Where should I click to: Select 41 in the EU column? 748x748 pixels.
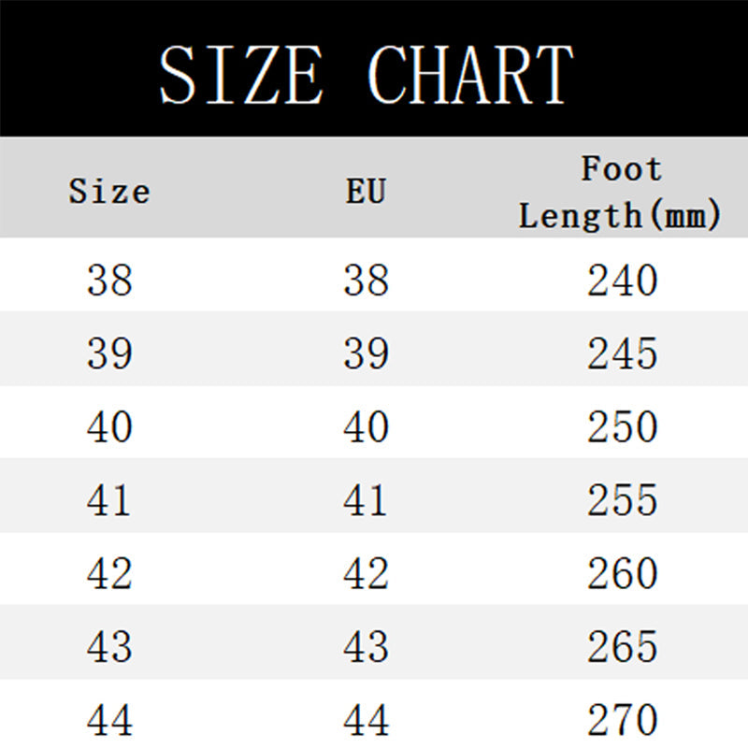coord(366,501)
